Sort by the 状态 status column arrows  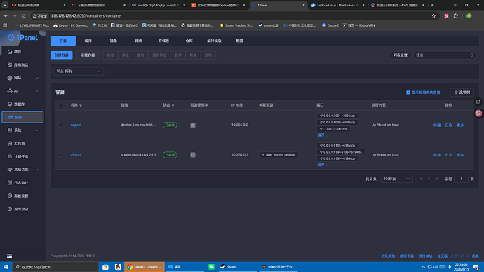coord(173,105)
